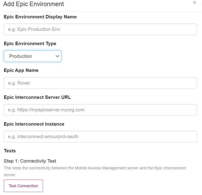202x195 pixels.
Task: Click the Epic Environment Type label
Action: [x=30, y=44]
